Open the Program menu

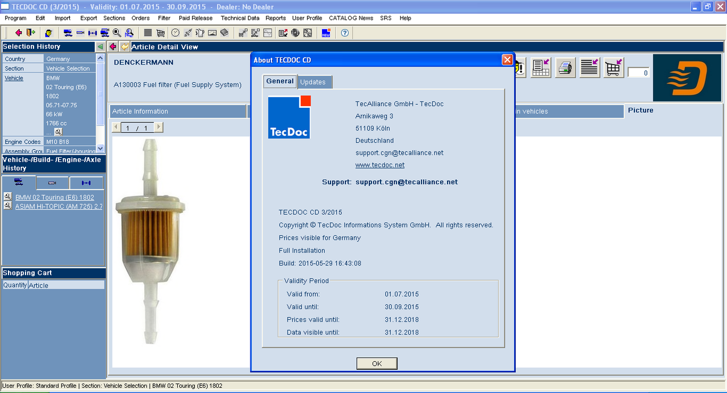click(15, 18)
